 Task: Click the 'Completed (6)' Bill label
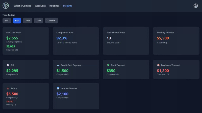pyautogui.click(x=12, y=74)
